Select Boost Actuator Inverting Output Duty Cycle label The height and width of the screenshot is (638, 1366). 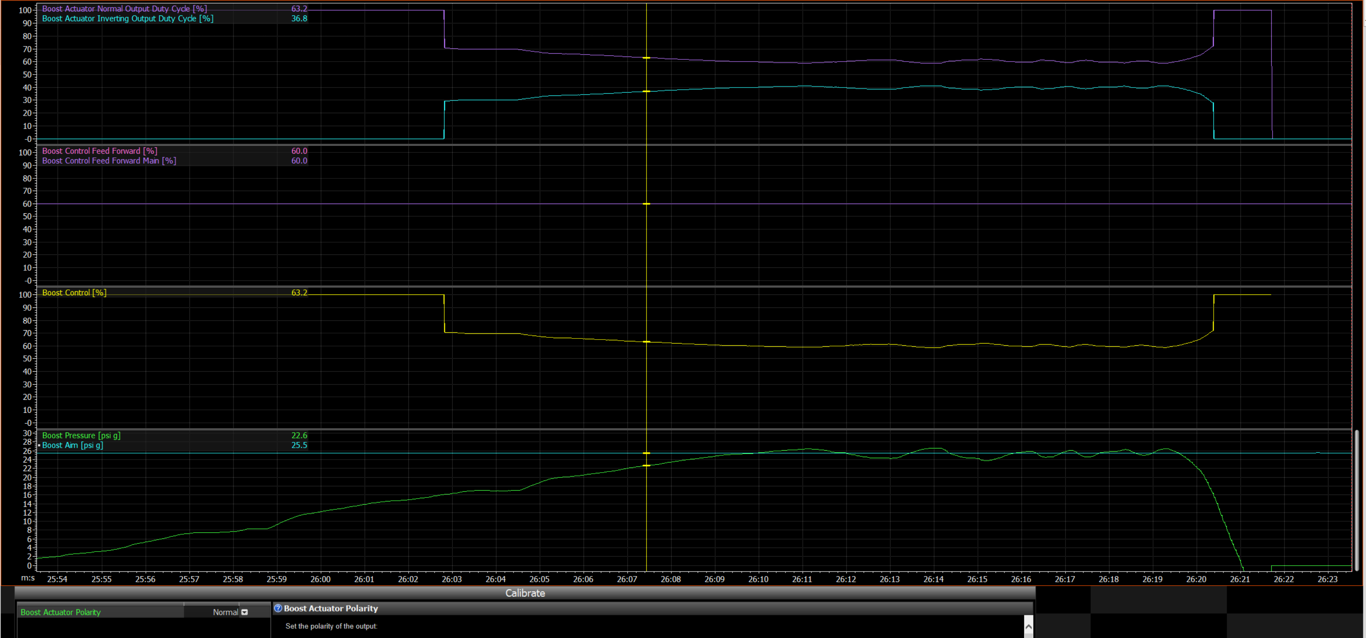click(128, 18)
